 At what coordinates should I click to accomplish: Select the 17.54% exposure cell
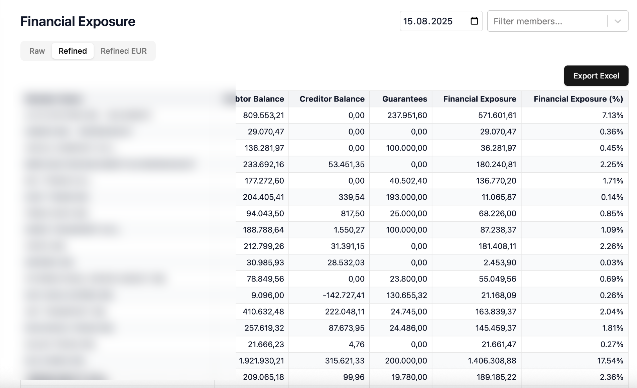[611, 361]
